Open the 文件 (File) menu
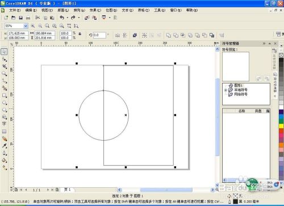284x206 pixels. click(x=15, y=10)
